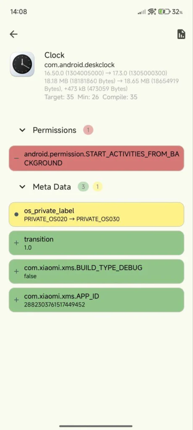Tap the yellow badge showing 1 changed
Screen dimensions: 193x430
coord(98,187)
